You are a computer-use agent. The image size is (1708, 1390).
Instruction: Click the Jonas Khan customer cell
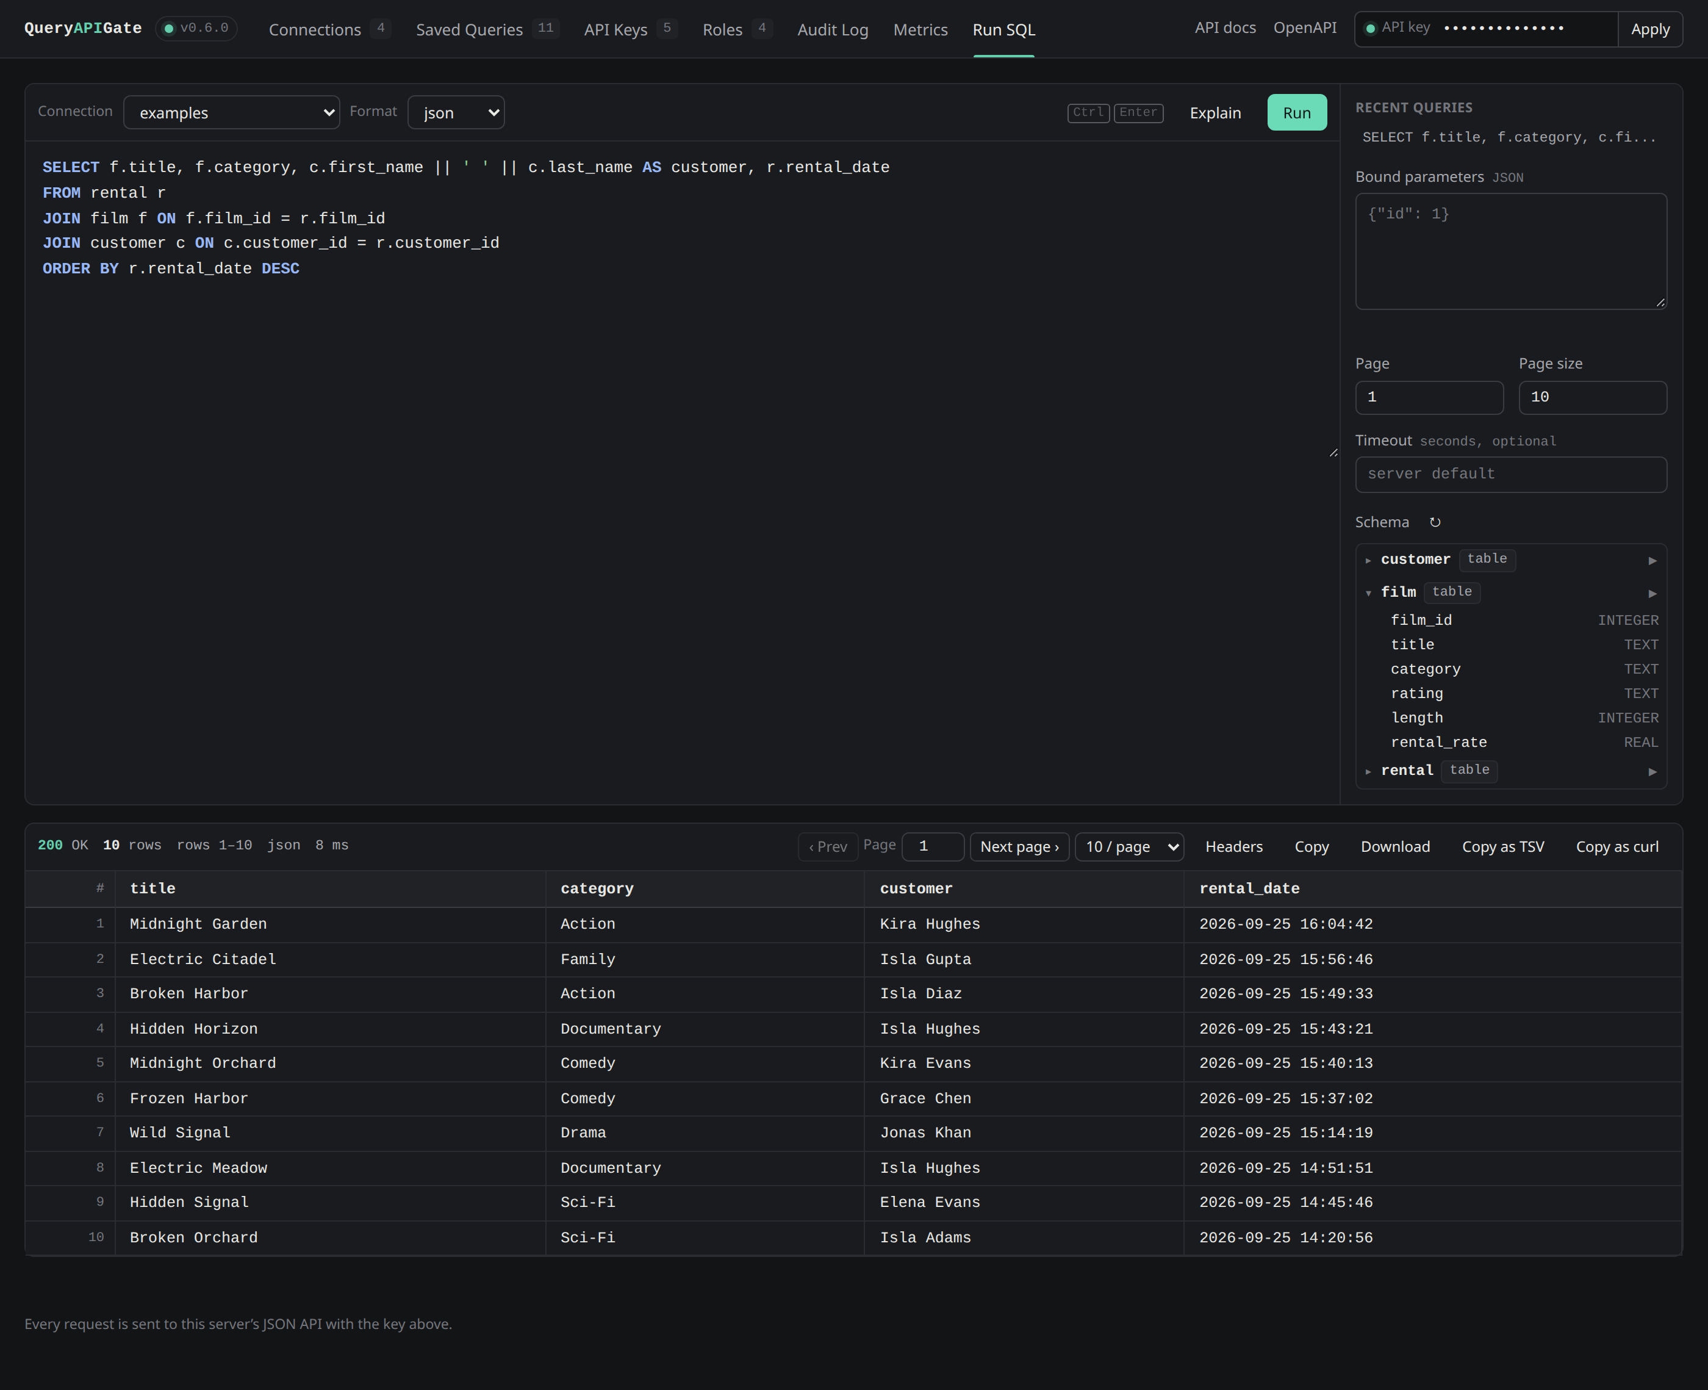tap(1024, 1133)
